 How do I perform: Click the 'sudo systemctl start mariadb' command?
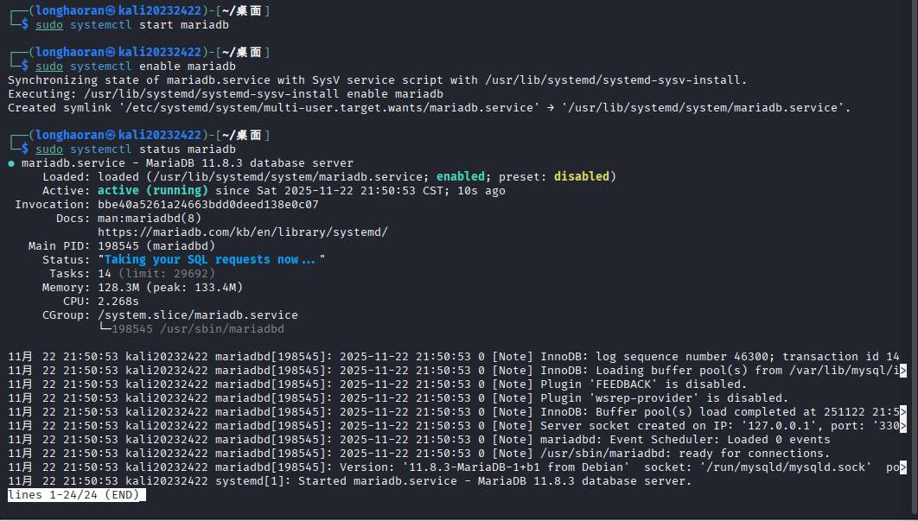132,25
